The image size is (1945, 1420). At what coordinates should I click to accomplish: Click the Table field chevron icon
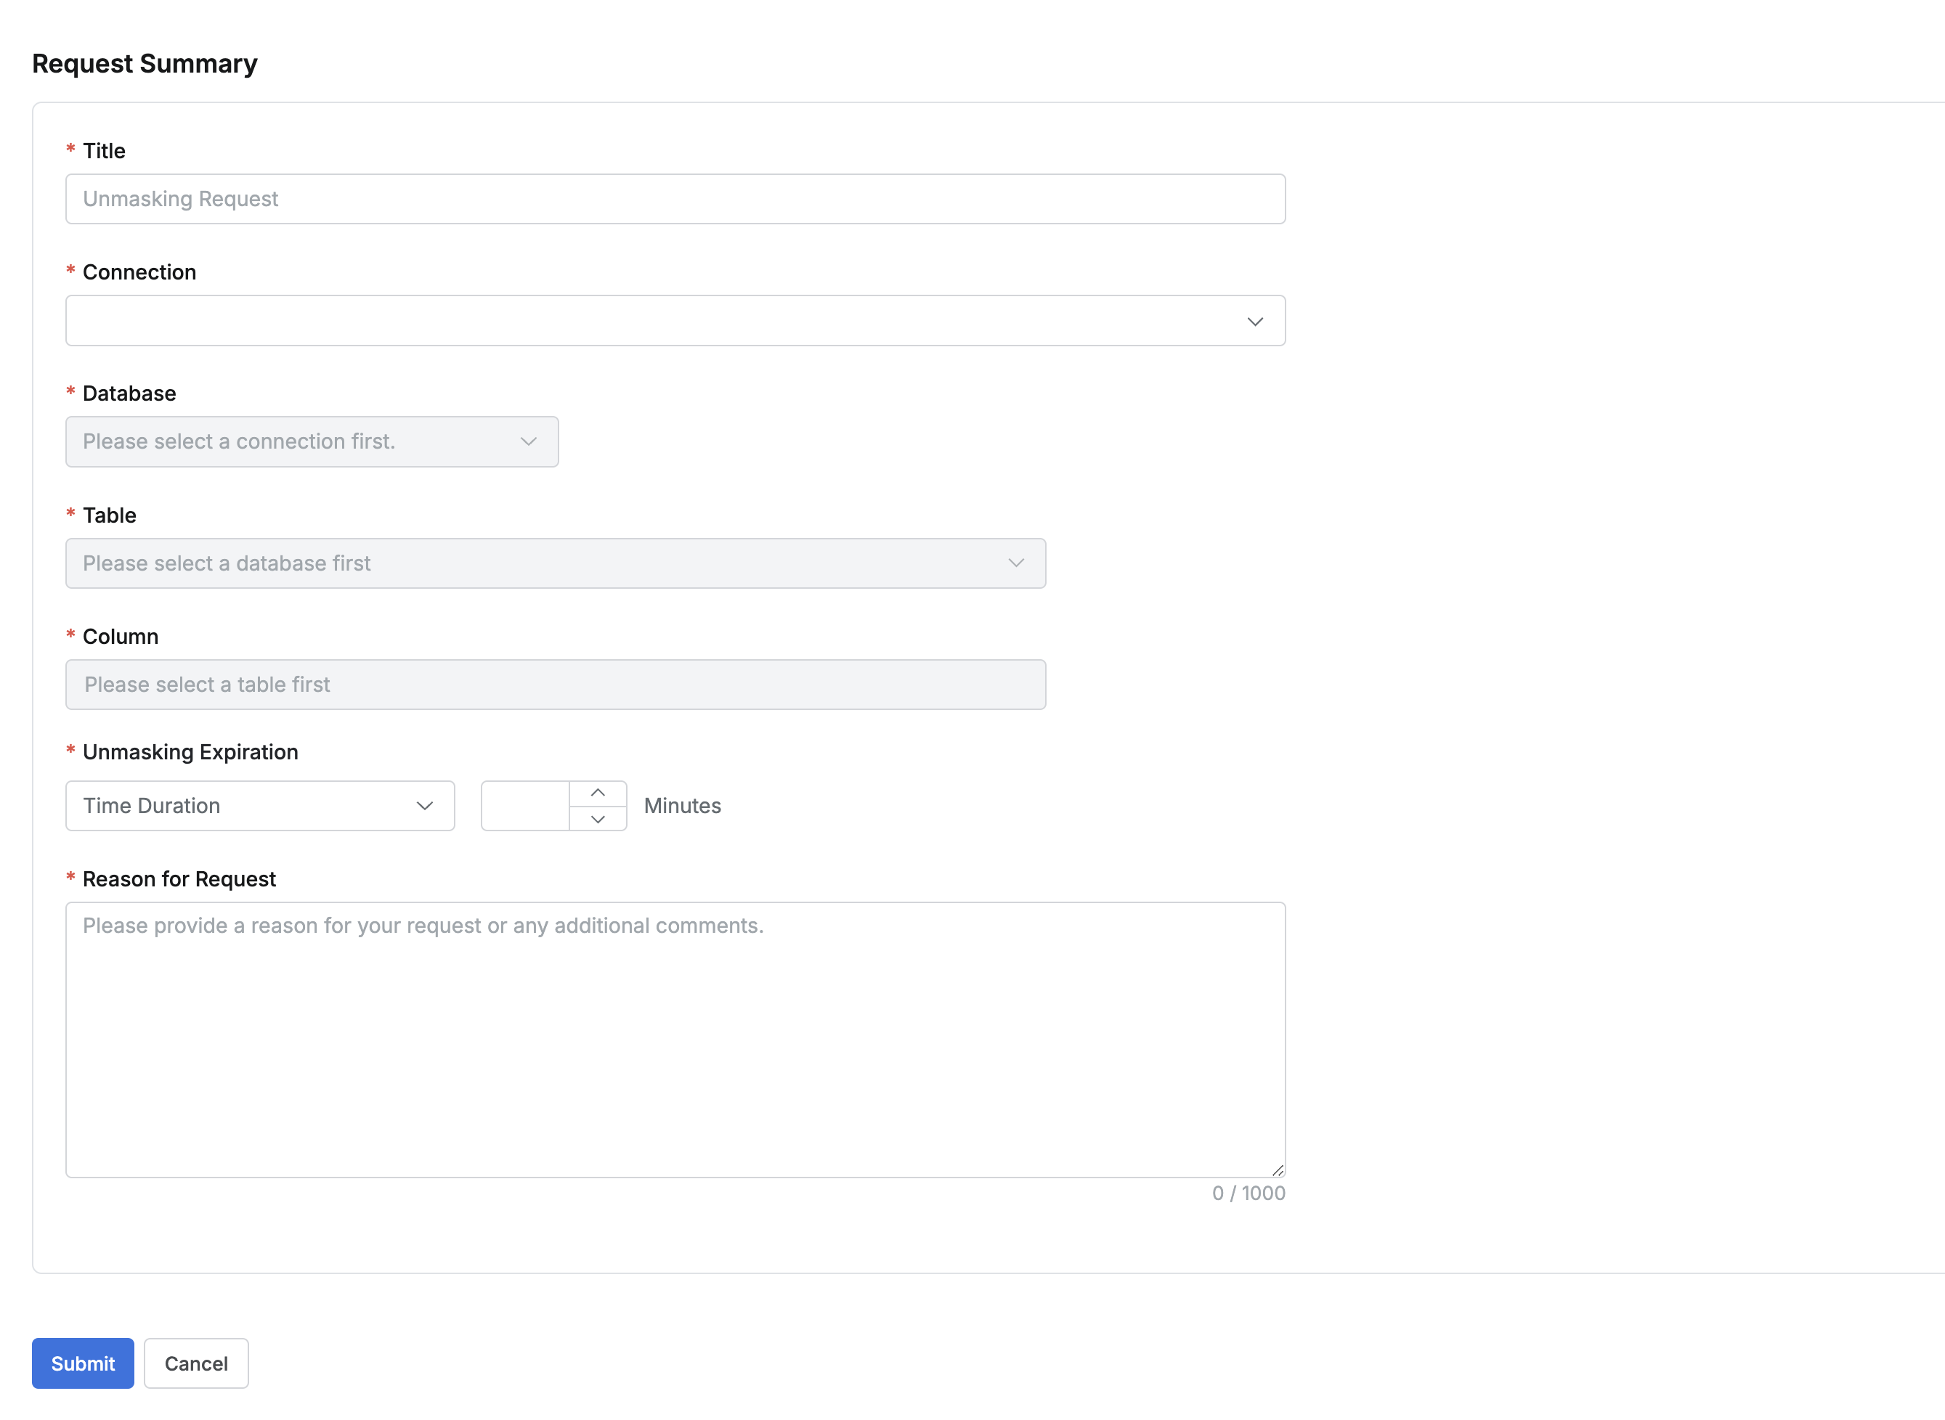(1015, 563)
